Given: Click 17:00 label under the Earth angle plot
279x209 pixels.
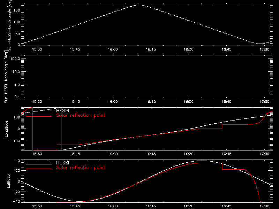Looking at the screenshot, I should point(264,49).
